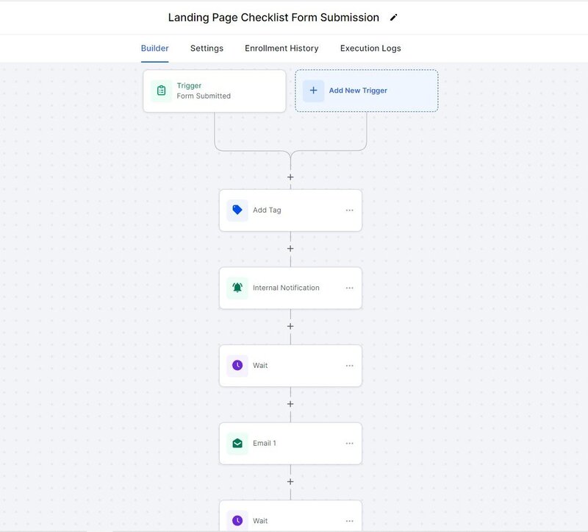Click the pencil icon to rename workflow
Image resolution: width=588 pixels, height=532 pixels.
[393, 18]
